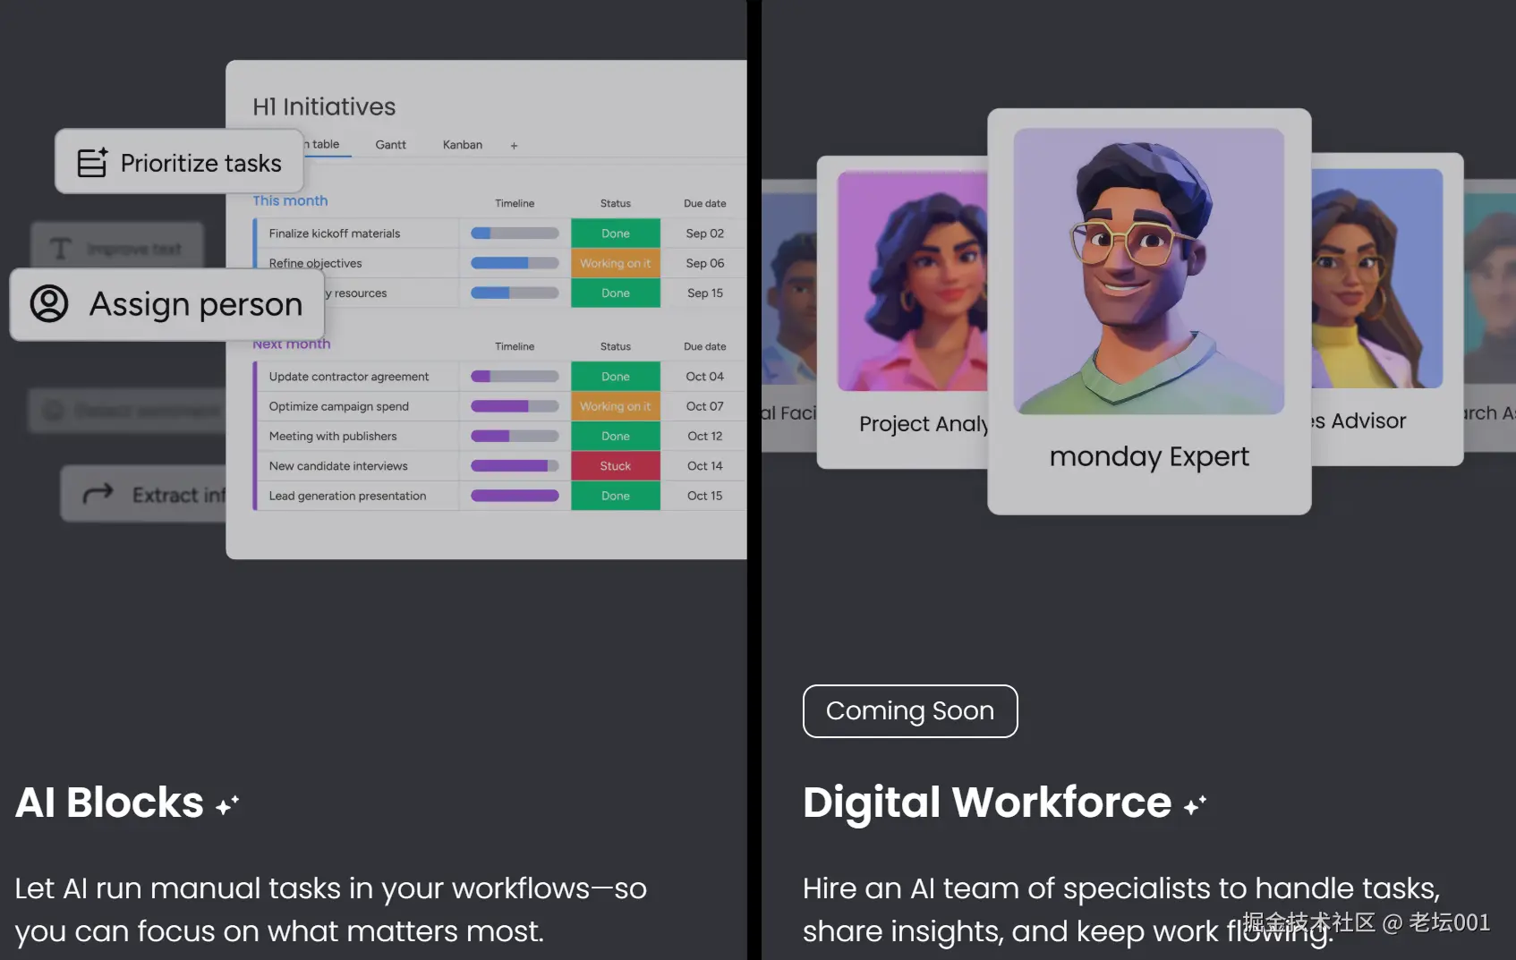1516x960 pixels.
Task: Open the Extract info action
Action: (144, 494)
